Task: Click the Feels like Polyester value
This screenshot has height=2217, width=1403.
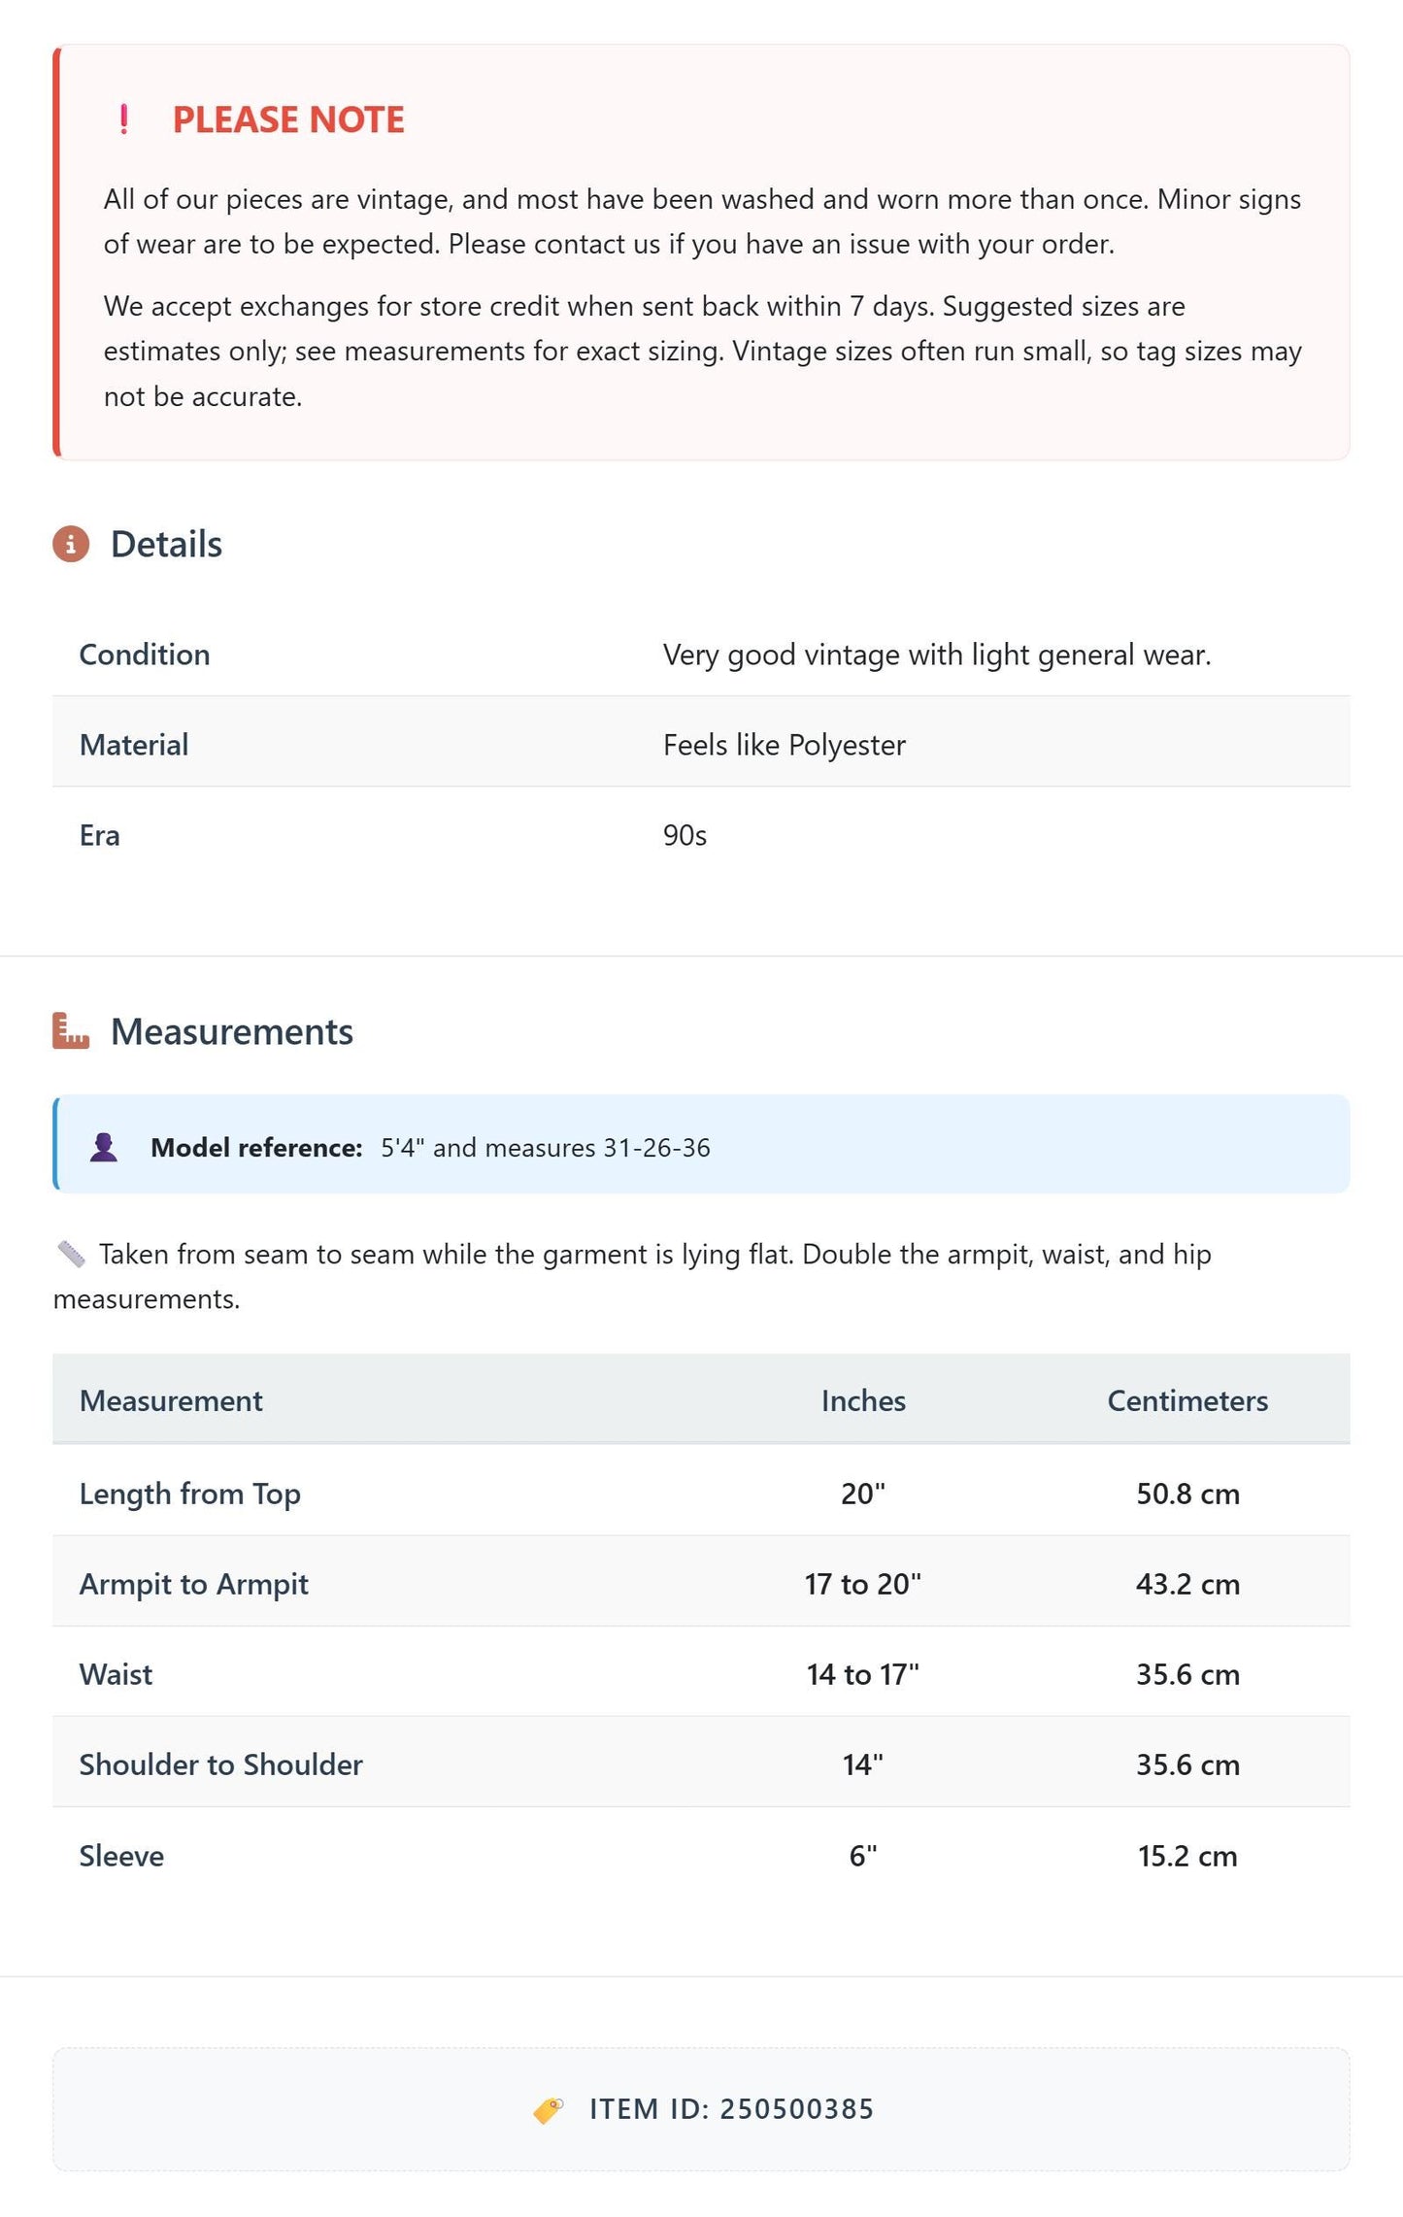Action: click(785, 745)
